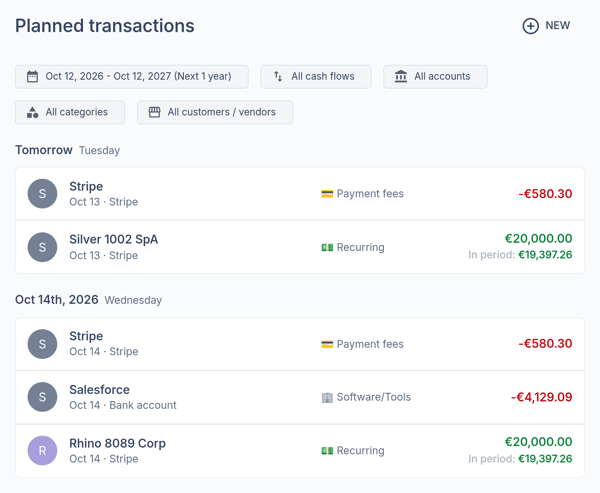Open the Silver 1002 SpA transaction
The width and height of the screenshot is (600, 493).
tap(300, 247)
